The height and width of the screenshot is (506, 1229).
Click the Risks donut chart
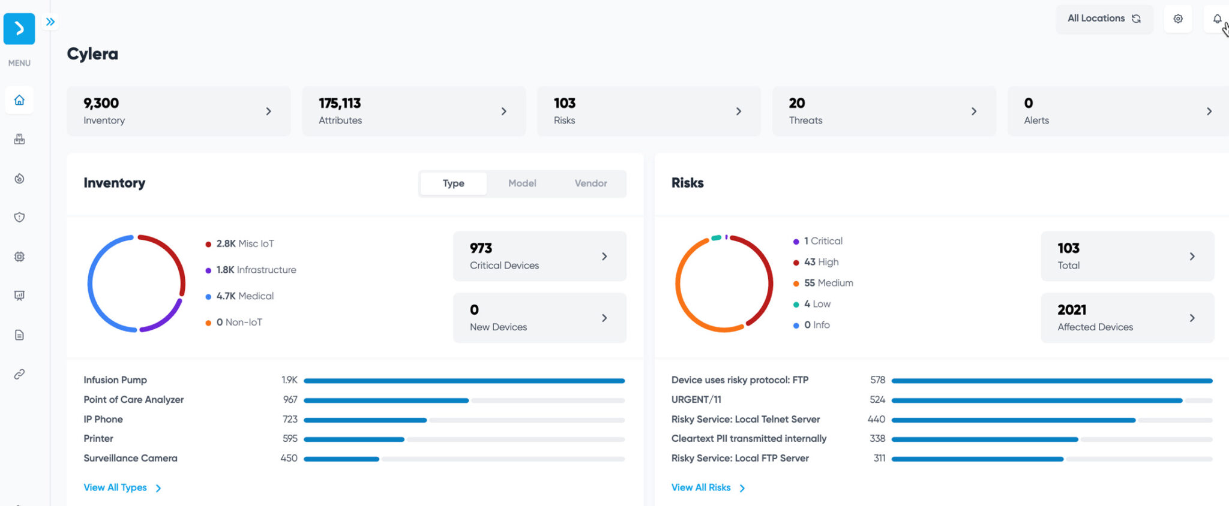coord(724,284)
